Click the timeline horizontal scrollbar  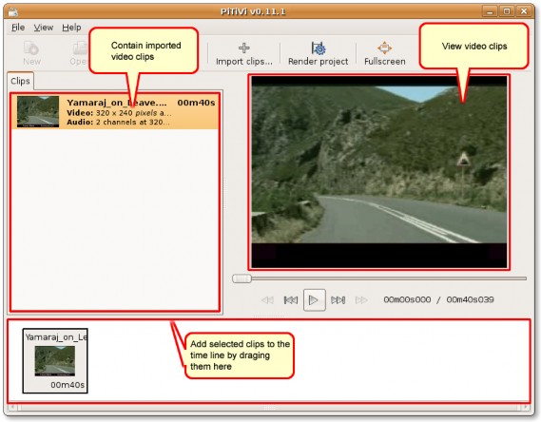[269, 408]
